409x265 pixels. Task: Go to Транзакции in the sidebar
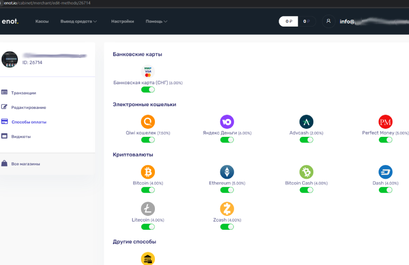[x=24, y=93]
